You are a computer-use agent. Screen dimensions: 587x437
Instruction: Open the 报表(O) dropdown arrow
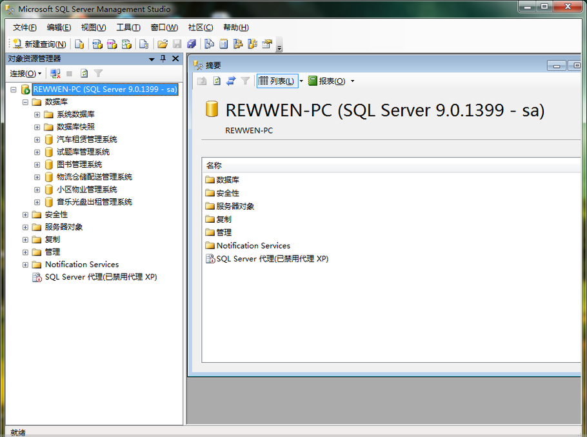352,81
